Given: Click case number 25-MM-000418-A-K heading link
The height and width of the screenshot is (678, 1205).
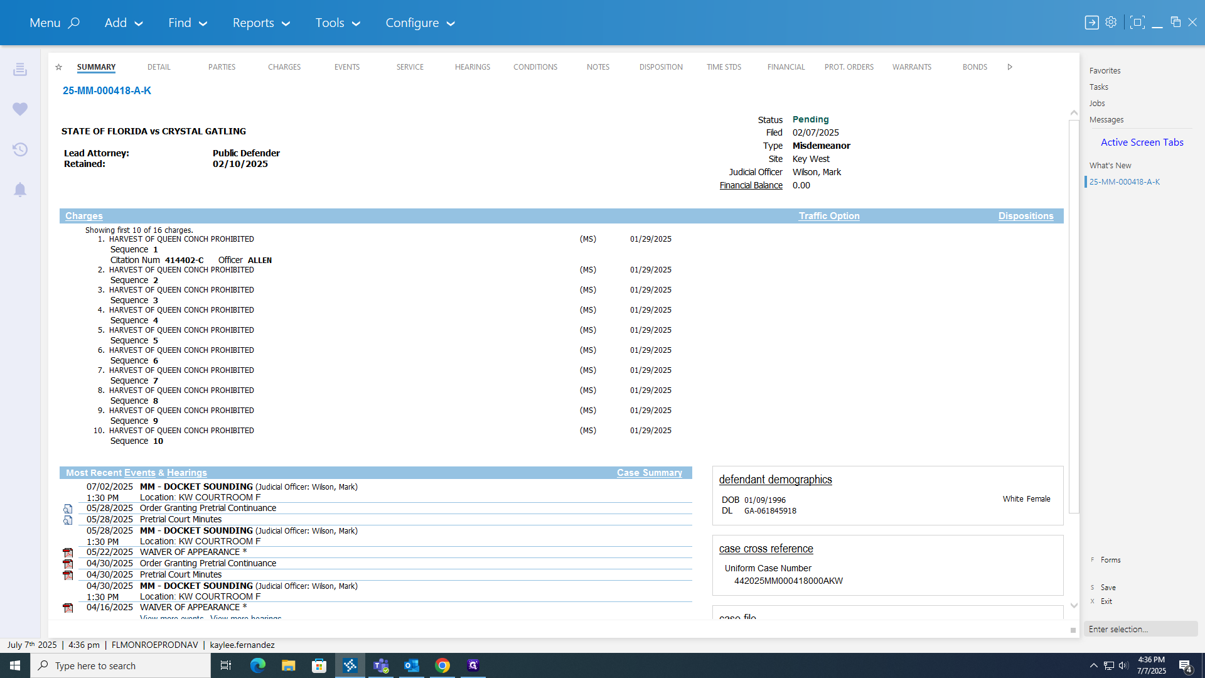Looking at the screenshot, I should coord(107,90).
